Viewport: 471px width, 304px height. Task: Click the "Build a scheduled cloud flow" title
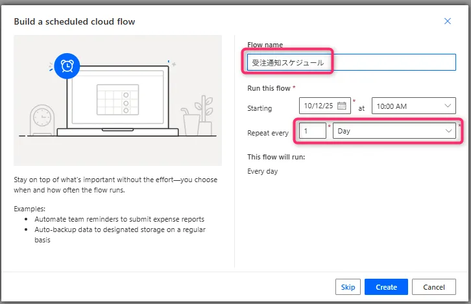[x=75, y=22]
